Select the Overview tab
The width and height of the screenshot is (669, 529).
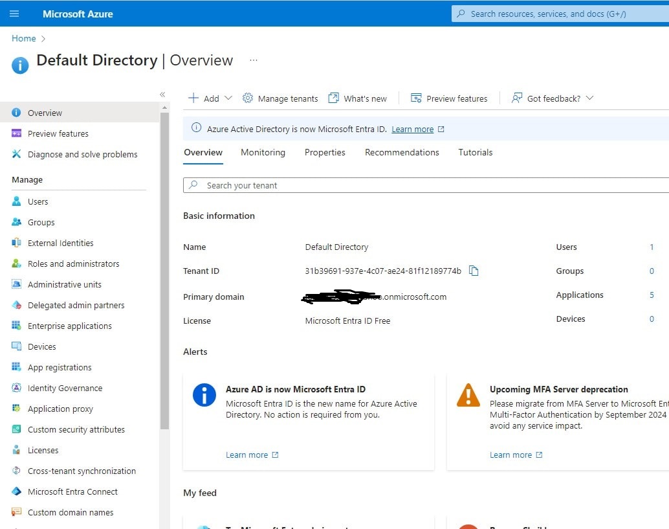203,152
